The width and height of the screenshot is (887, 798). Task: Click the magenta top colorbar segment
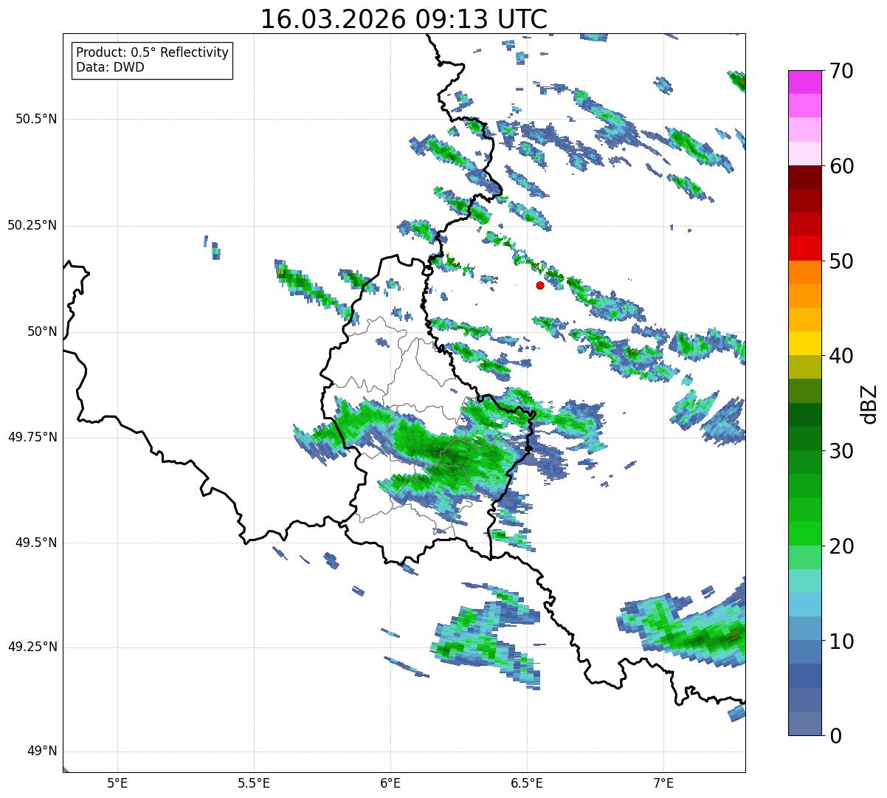tap(804, 82)
